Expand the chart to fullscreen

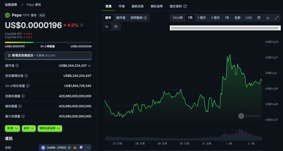277,18
